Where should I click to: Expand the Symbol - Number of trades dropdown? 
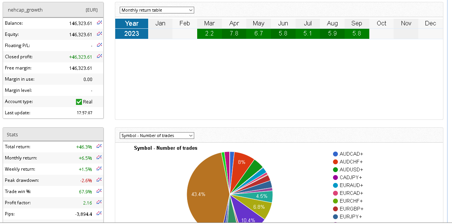pos(157,136)
